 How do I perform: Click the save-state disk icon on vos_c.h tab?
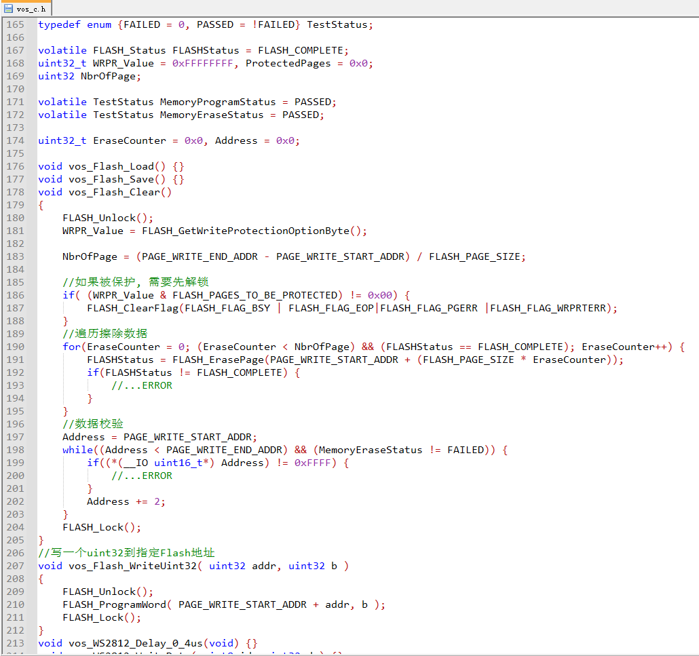(8, 8)
